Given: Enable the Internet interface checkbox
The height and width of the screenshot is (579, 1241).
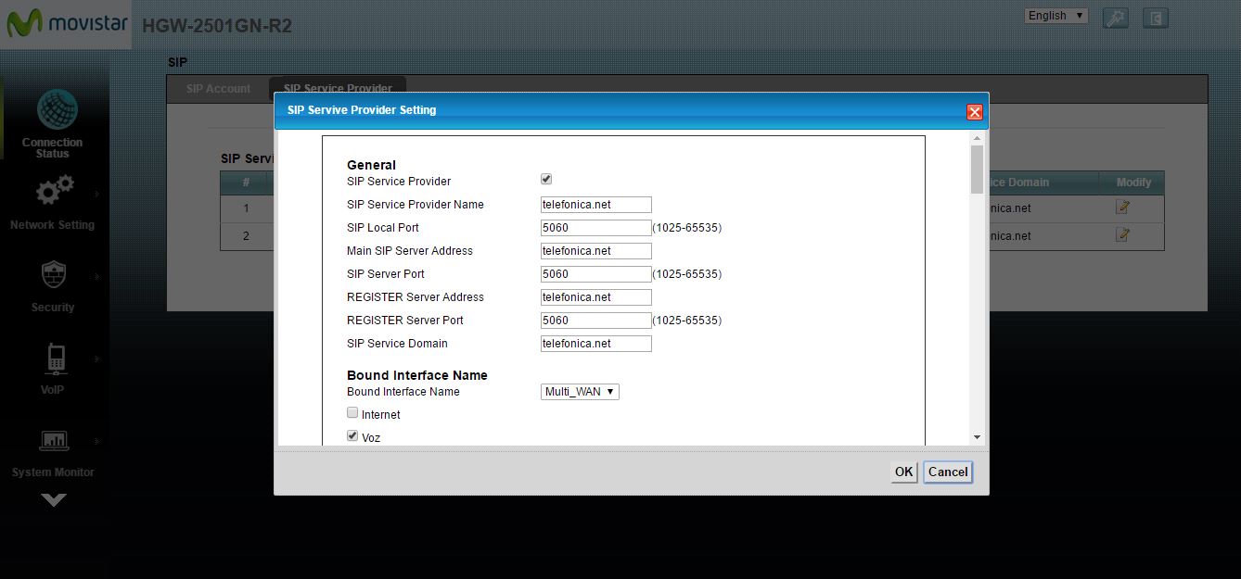Looking at the screenshot, I should [352, 413].
